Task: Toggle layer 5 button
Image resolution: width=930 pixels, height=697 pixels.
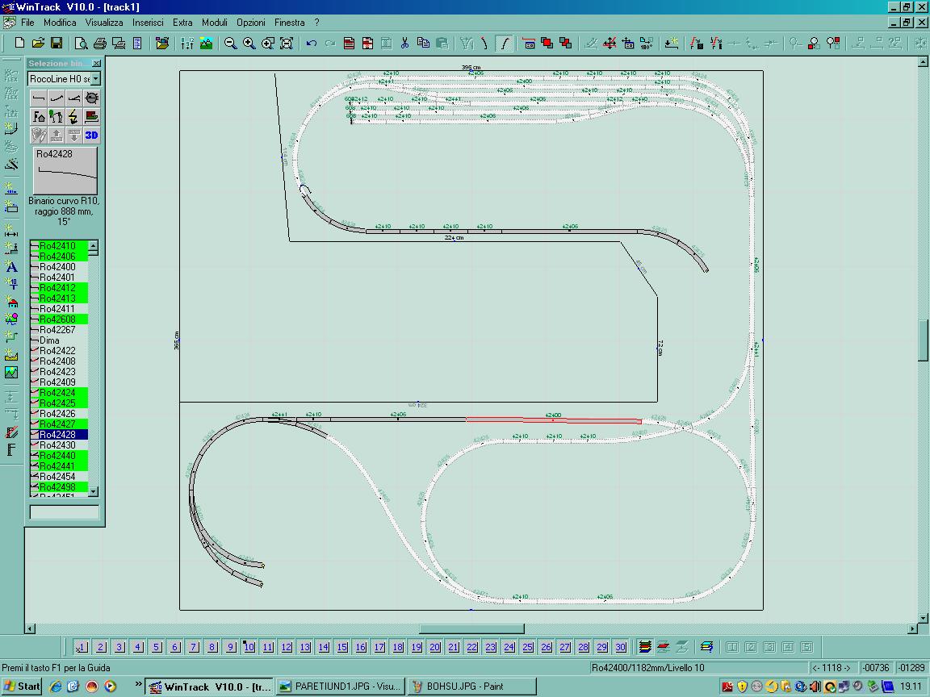Action: [x=156, y=647]
